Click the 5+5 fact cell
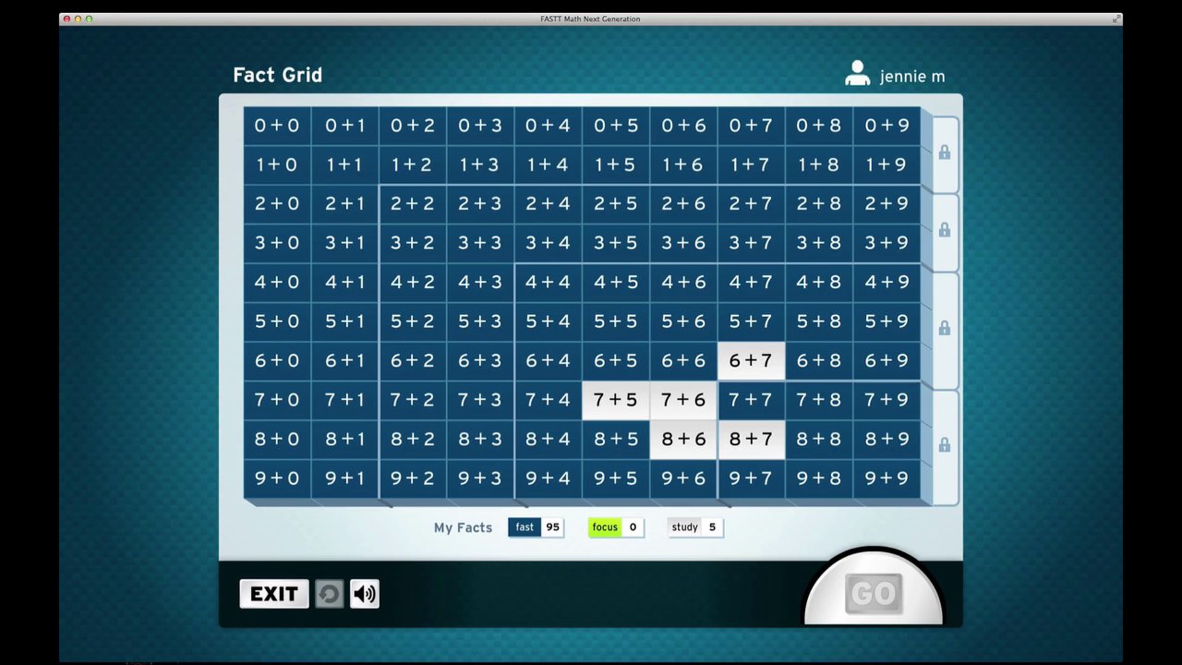This screenshot has width=1182, height=665. [x=615, y=321]
